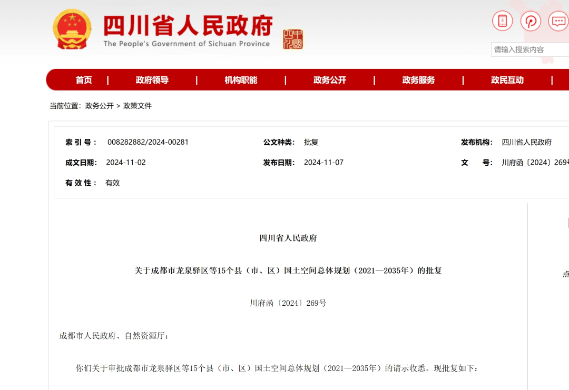Viewport: 569px width, 390px height.
Task: Click the 公文种类 field label
Action: pyautogui.click(x=279, y=142)
